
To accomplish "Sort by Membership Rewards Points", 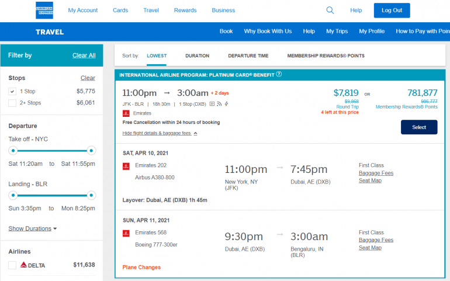I will click(326, 56).
